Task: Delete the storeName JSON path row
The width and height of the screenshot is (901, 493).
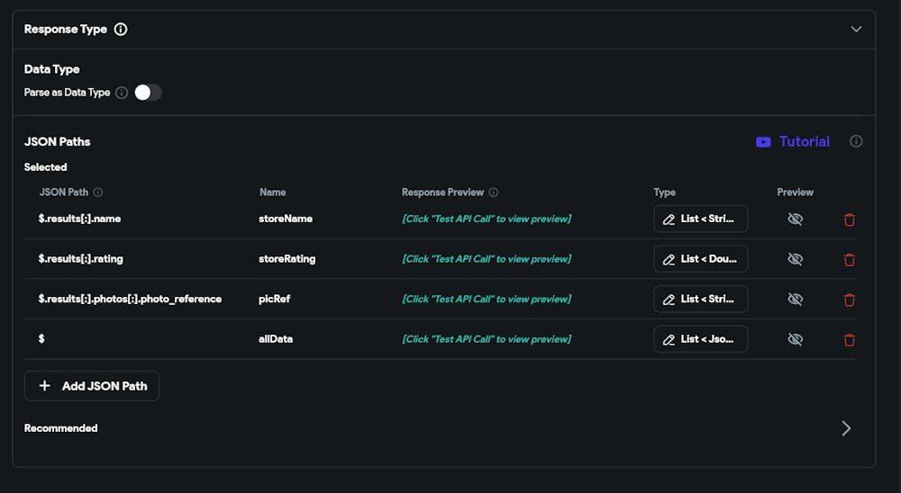Action: coord(849,220)
